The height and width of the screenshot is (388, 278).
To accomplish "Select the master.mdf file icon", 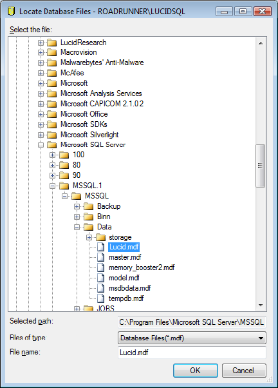I will (100, 257).
